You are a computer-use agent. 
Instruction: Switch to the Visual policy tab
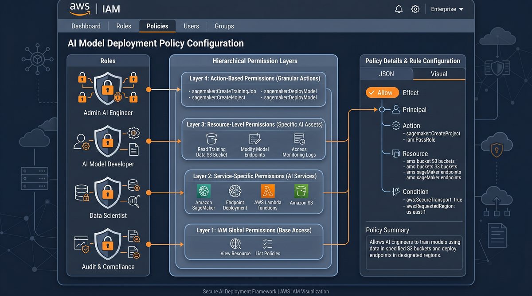tap(439, 74)
